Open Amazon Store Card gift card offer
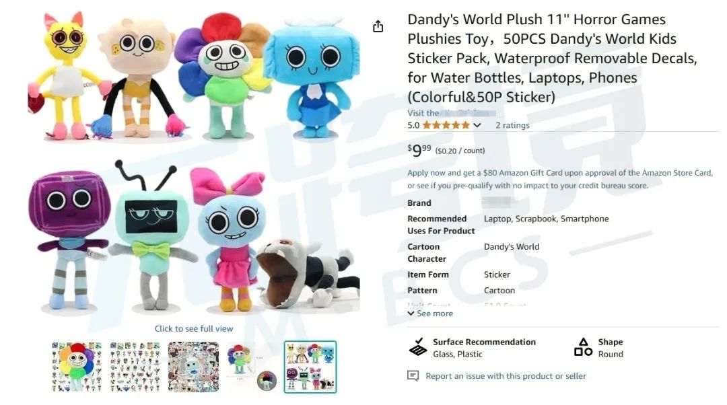 (x=560, y=179)
